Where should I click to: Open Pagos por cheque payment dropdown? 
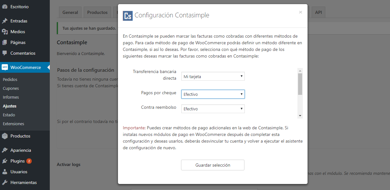click(x=213, y=94)
